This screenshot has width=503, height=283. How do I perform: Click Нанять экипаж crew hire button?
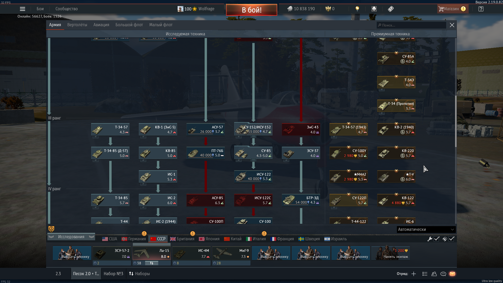point(390,253)
